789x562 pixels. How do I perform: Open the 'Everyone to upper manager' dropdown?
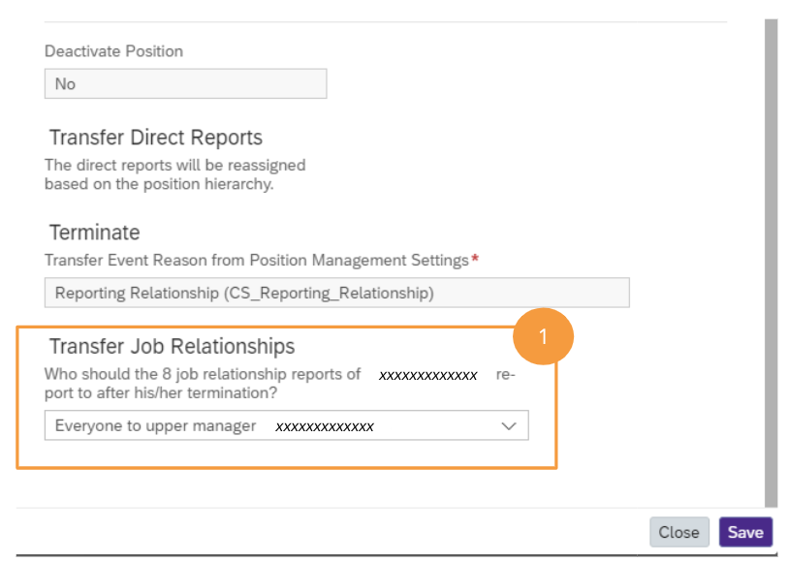tap(286, 426)
